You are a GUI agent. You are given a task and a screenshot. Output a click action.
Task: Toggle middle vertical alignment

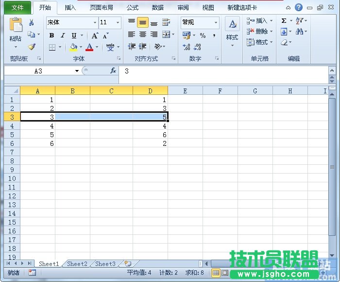[143, 22]
